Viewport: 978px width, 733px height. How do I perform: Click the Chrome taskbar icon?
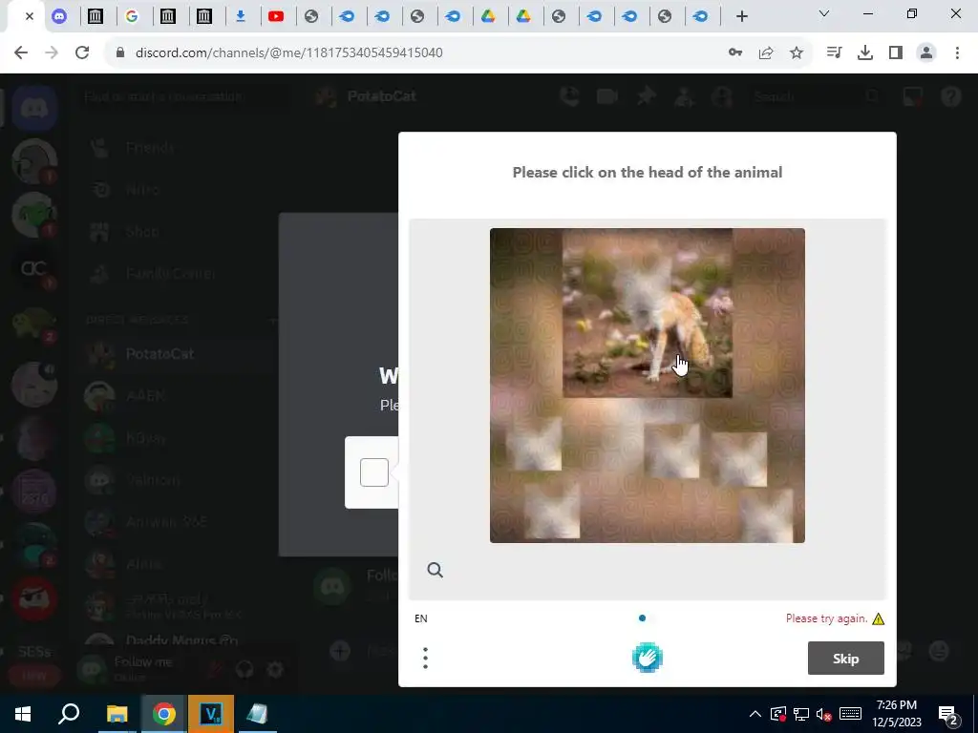(163, 714)
